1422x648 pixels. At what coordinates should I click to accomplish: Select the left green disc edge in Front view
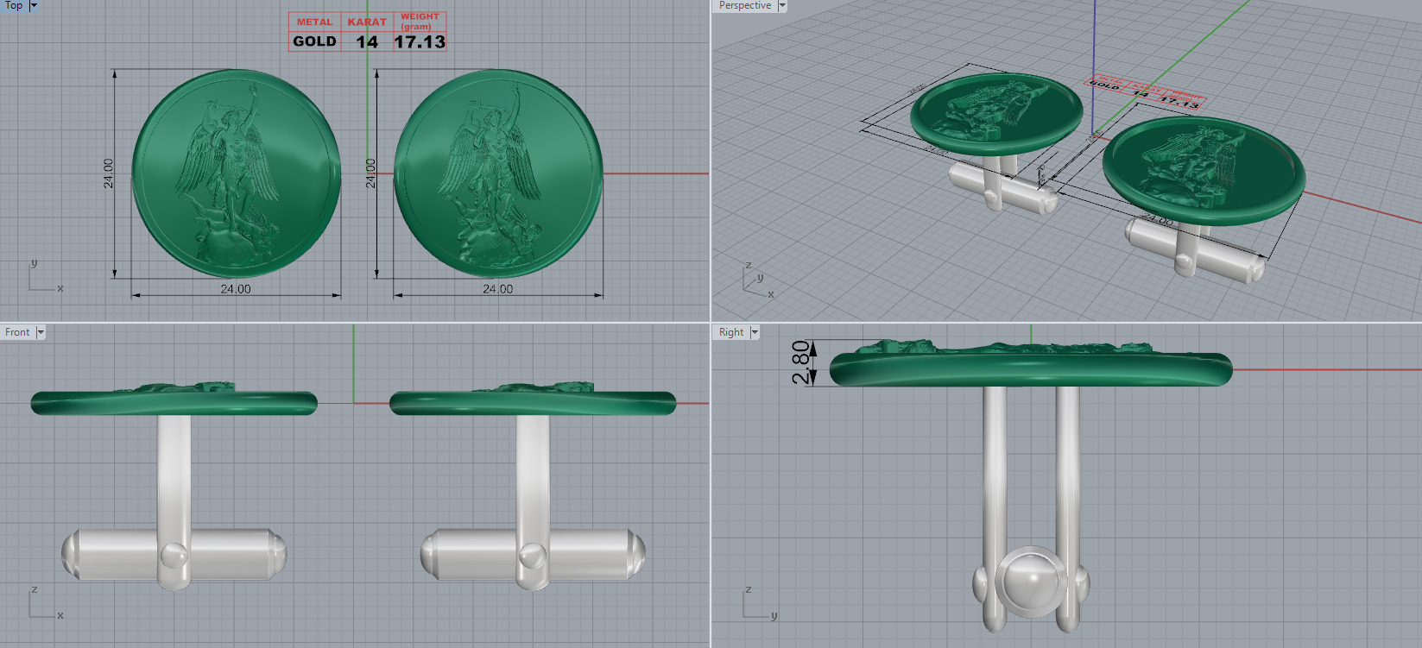174,403
